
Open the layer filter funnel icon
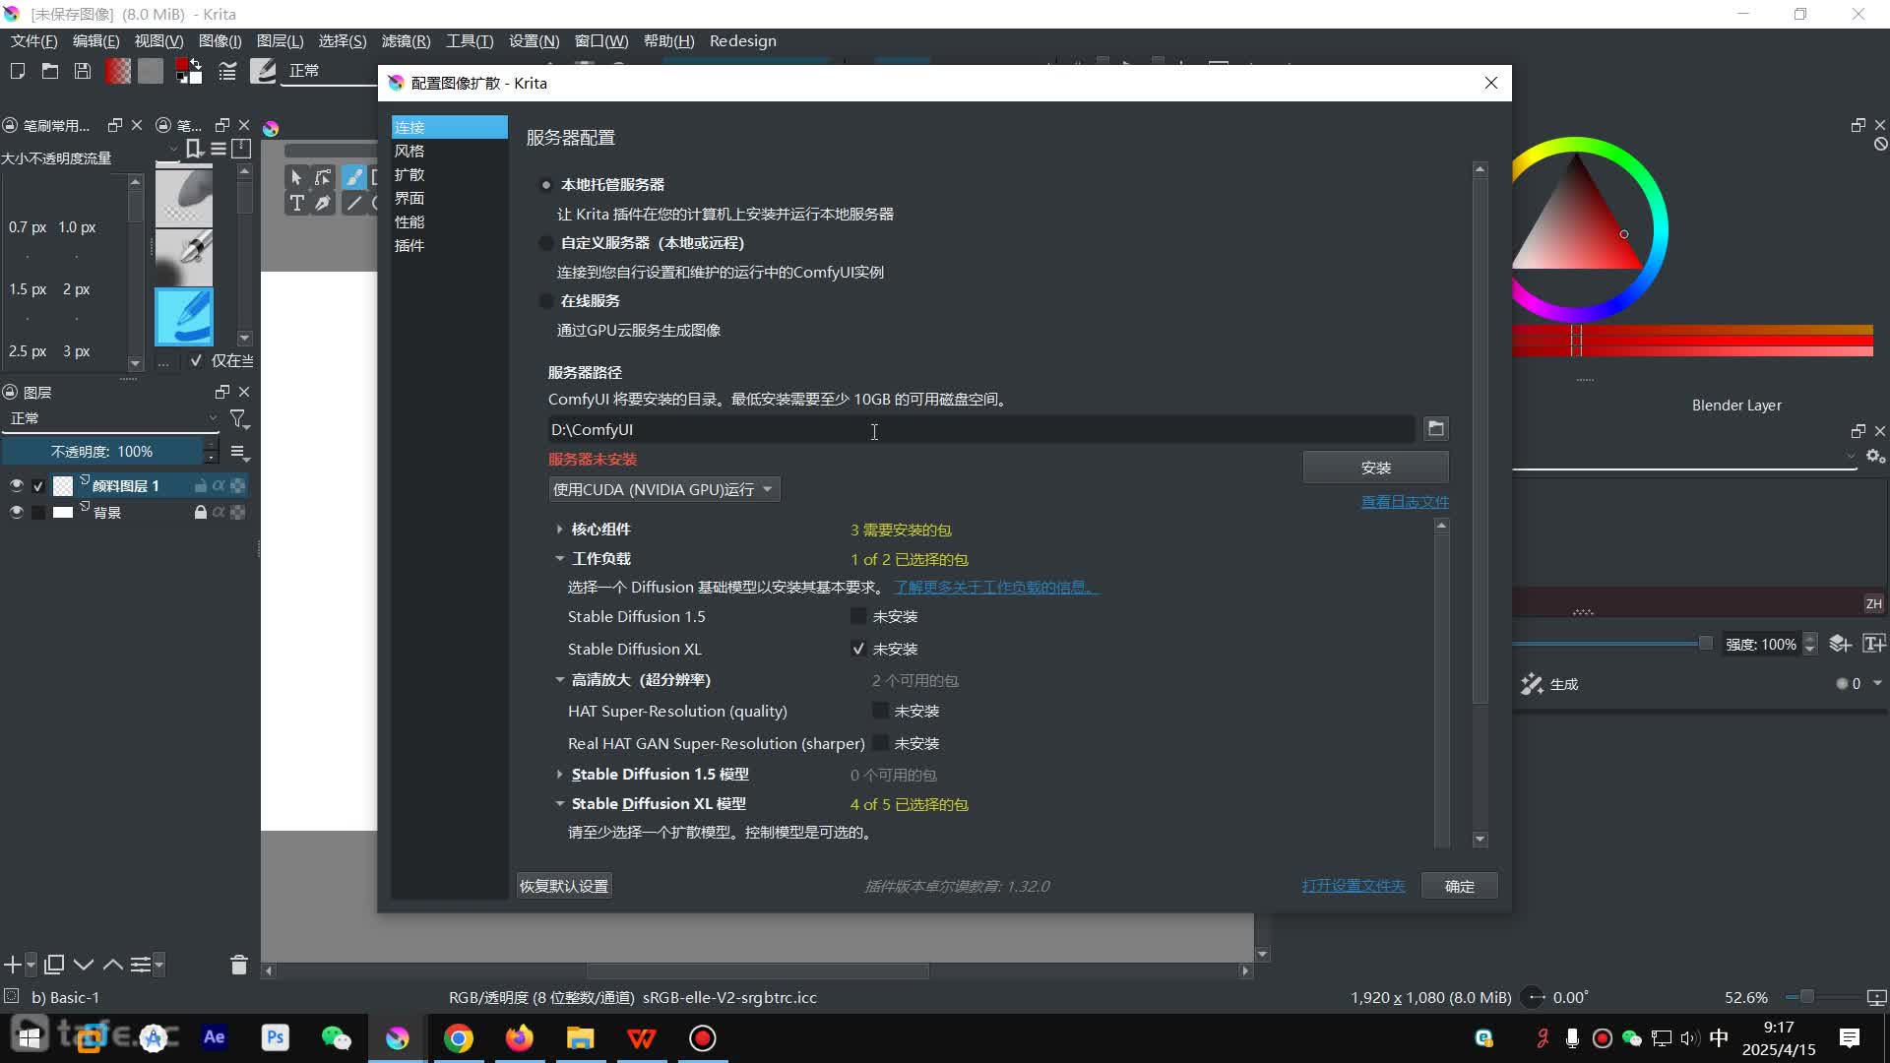(x=239, y=419)
